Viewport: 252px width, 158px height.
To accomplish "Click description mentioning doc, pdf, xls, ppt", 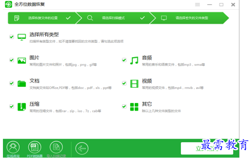I will coord(70,88).
